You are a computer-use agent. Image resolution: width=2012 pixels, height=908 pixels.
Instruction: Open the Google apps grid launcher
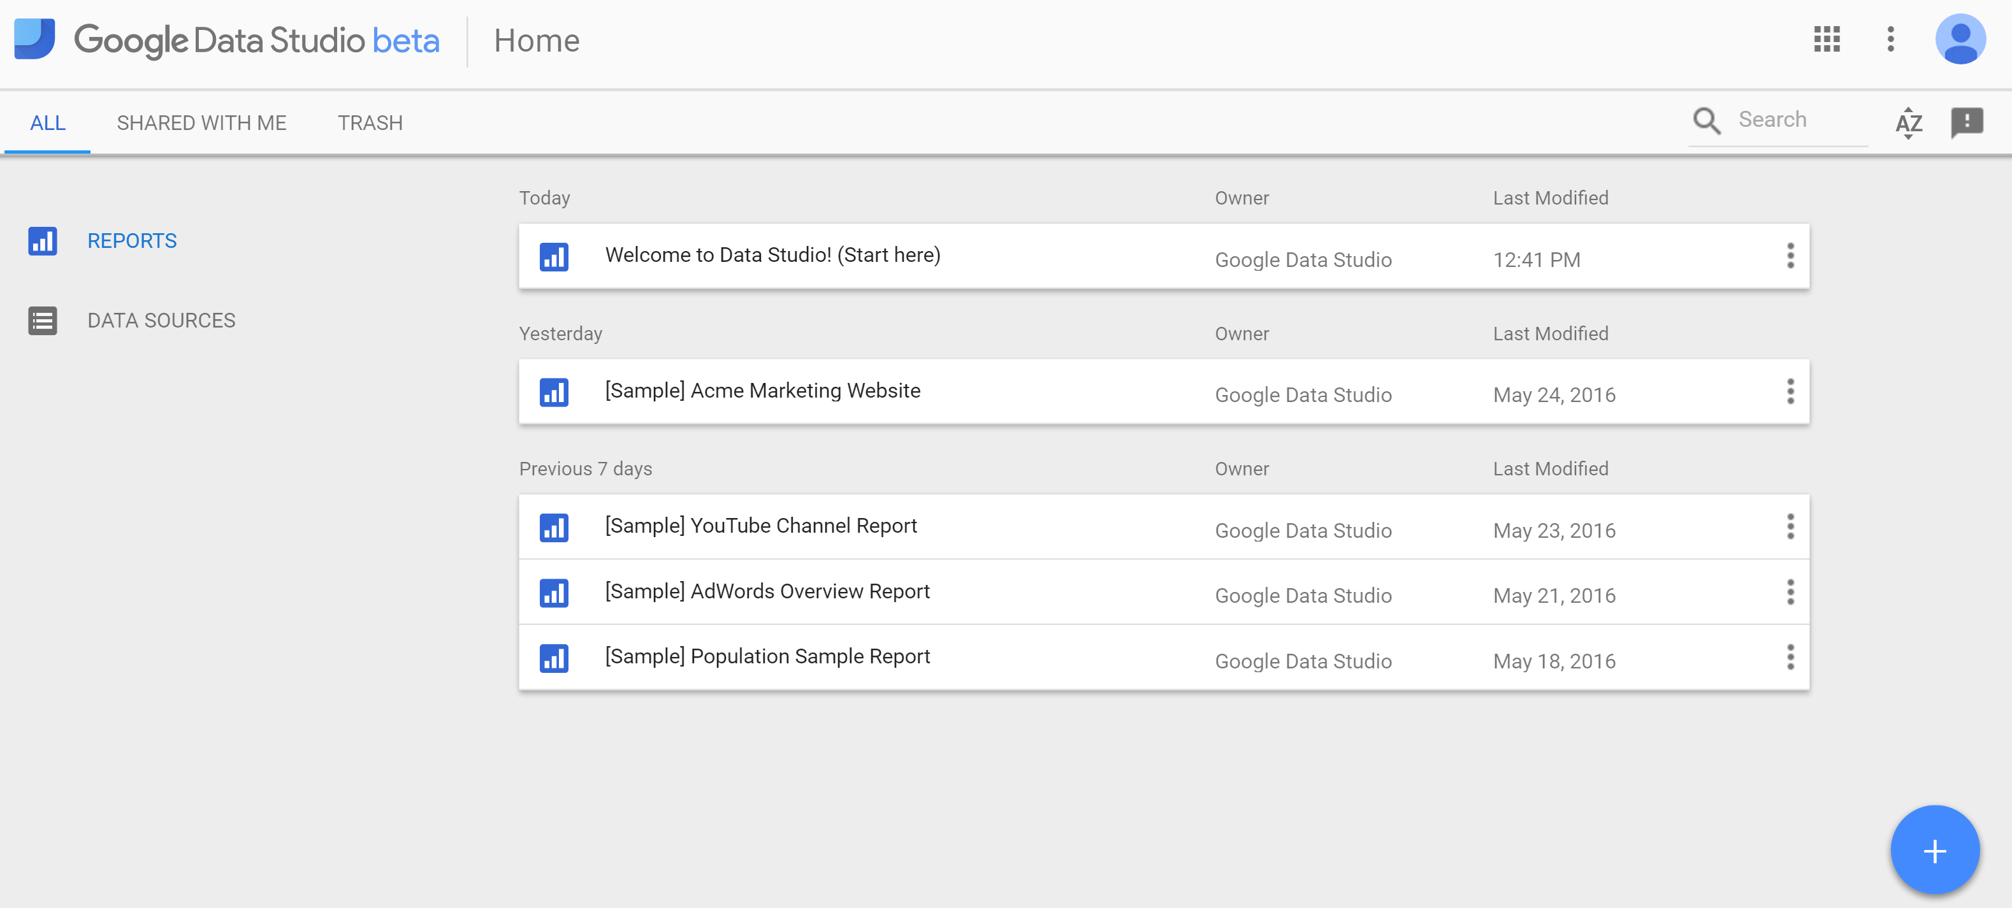1826,39
